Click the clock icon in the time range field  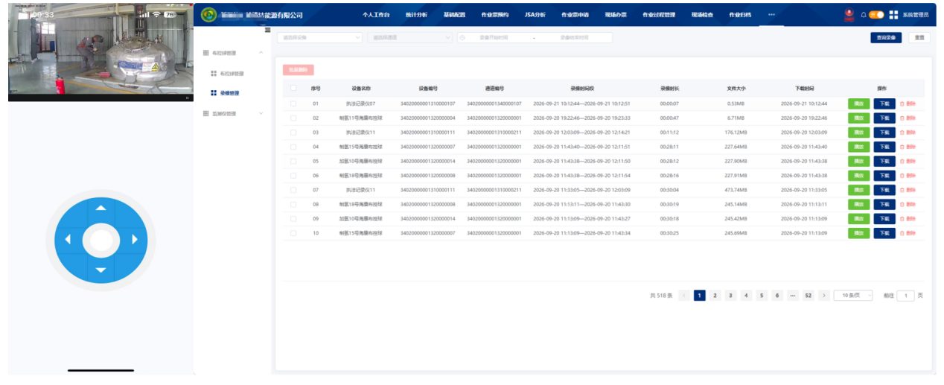pyautogui.click(x=463, y=37)
